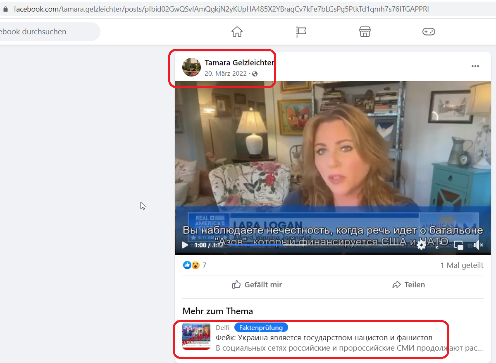
Task: Play the video with the play button
Action: 185,245
